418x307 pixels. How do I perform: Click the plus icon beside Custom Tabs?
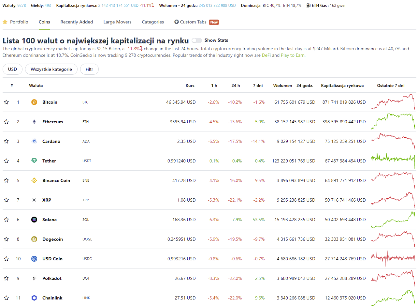[x=177, y=22]
